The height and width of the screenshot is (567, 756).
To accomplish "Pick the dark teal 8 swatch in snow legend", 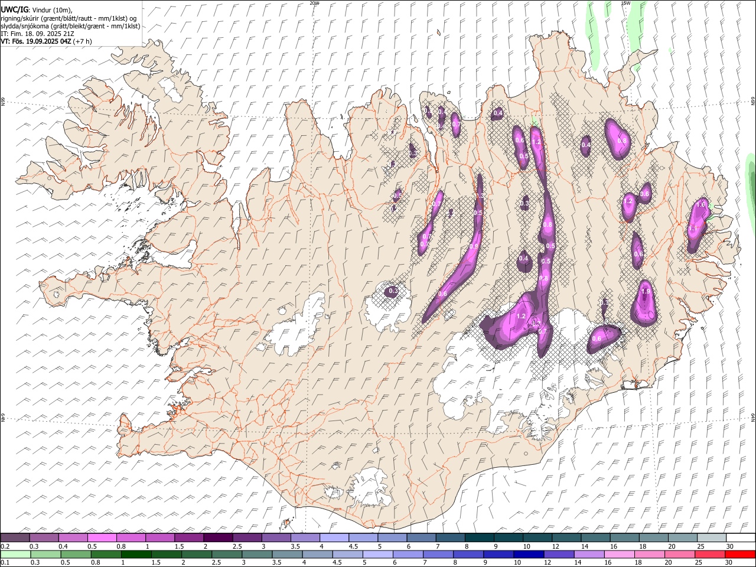I will [x=480, y=537].
